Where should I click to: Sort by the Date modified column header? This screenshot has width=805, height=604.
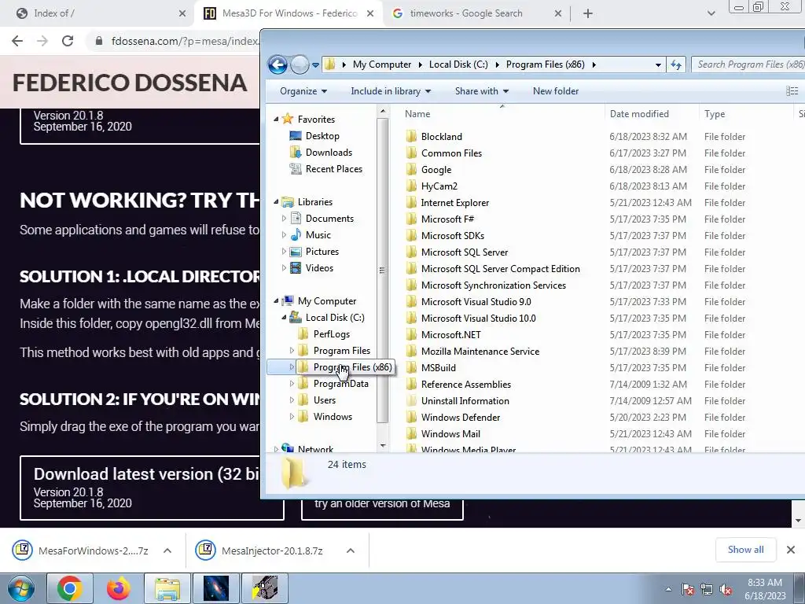click(652, 114)
